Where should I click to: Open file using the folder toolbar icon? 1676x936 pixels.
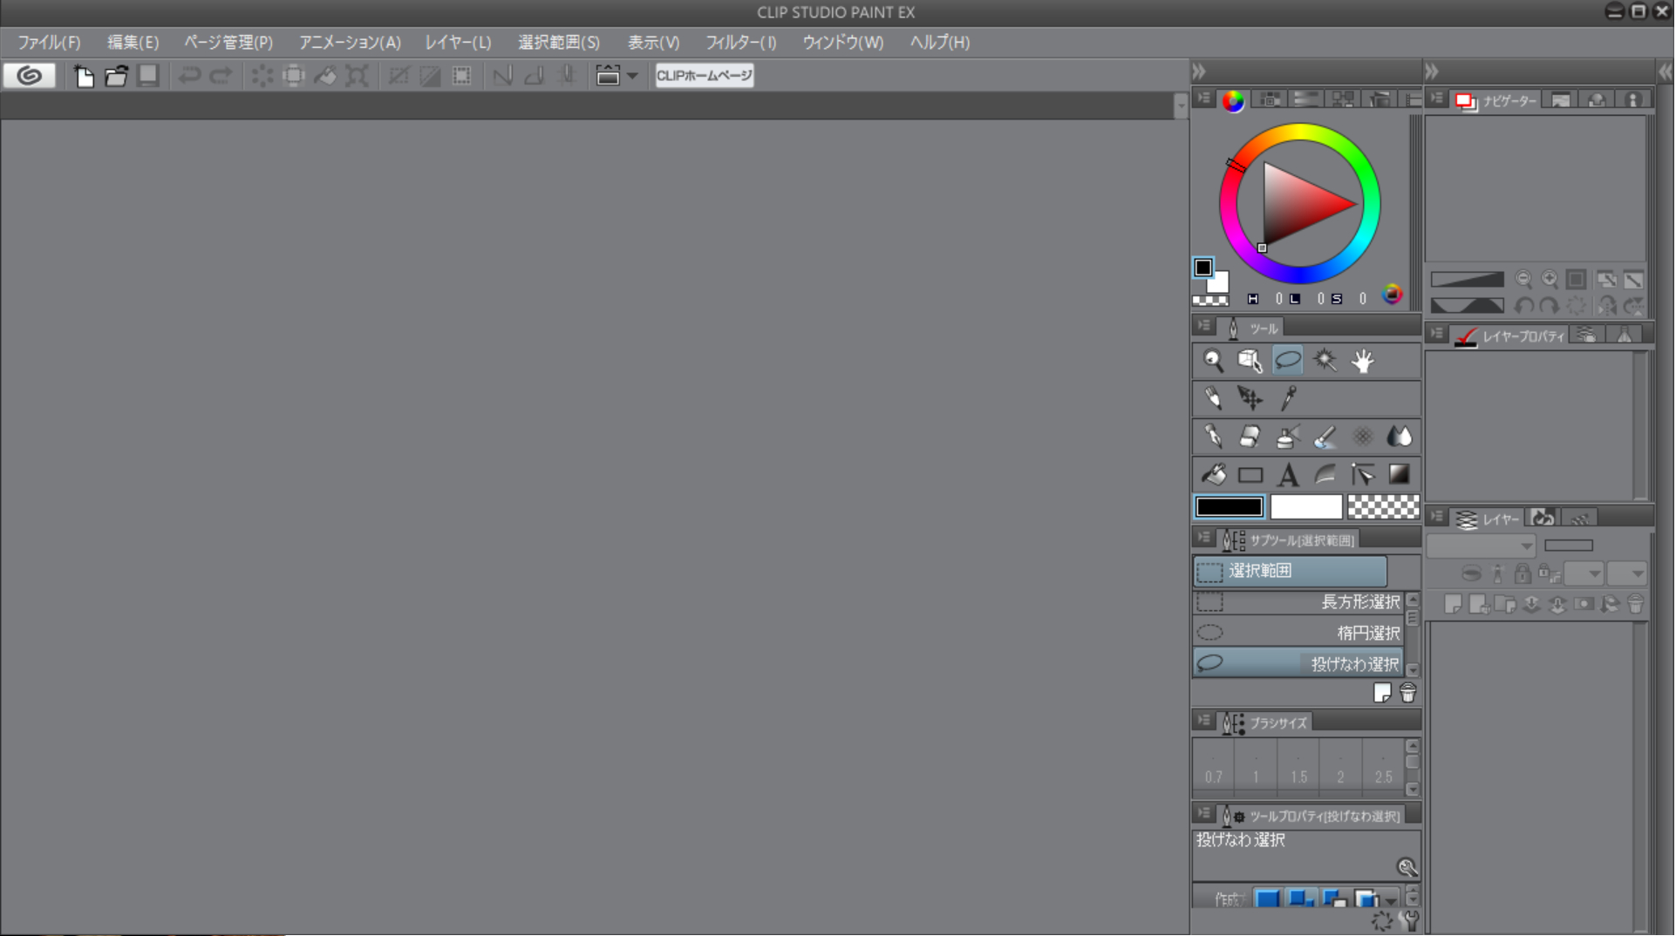(x=116, y=77)
